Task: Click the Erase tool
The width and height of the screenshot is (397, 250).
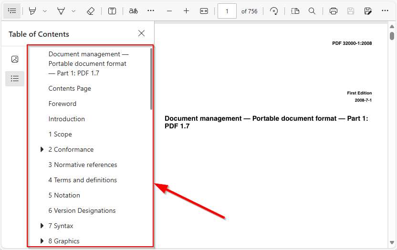Action: click(x=91, y=11)
